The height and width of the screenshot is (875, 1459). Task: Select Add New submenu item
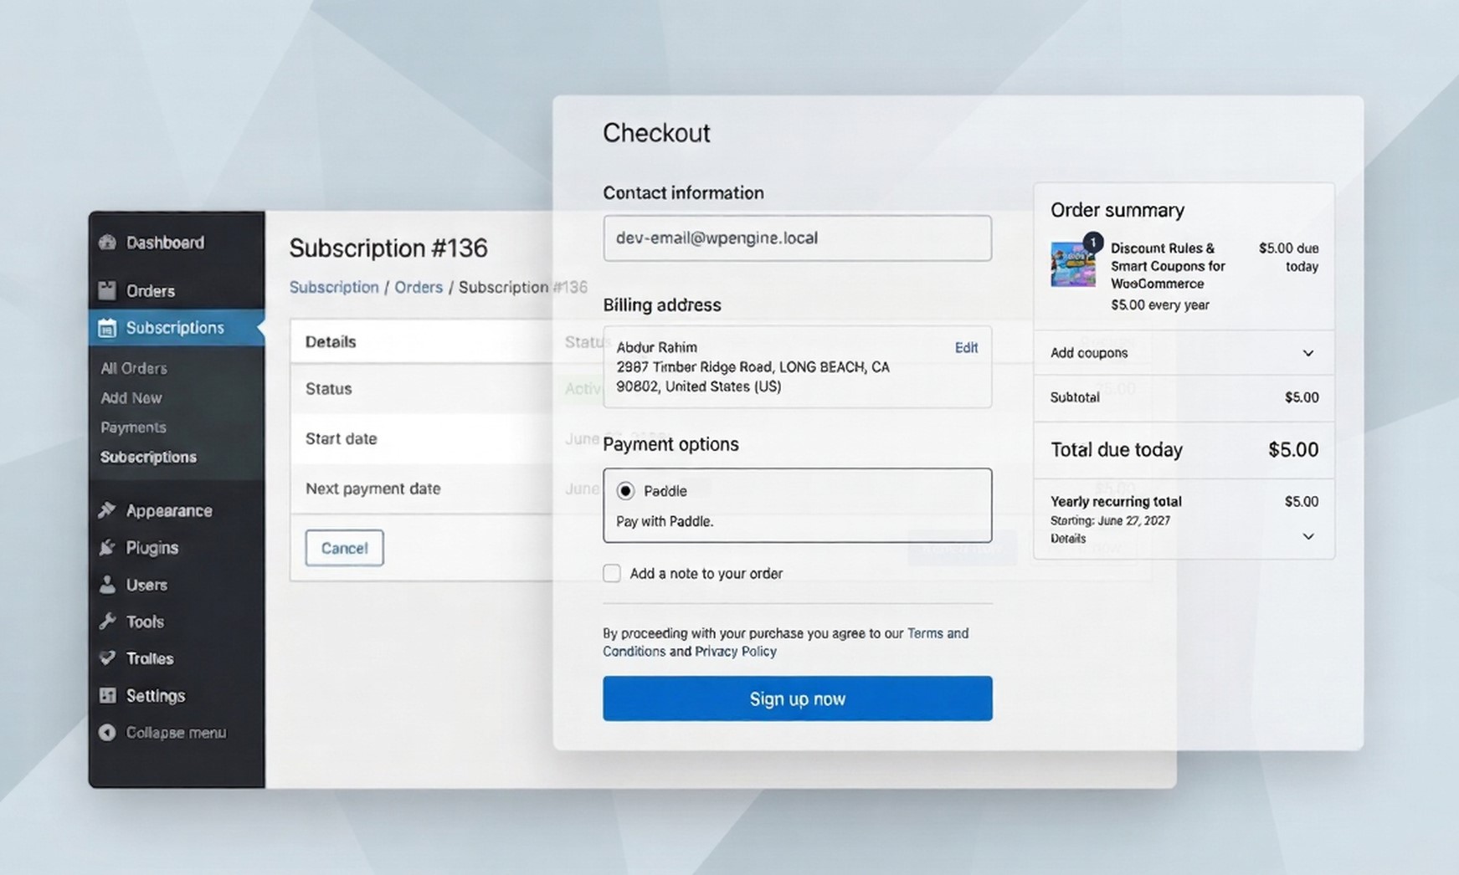pos(131,398)
